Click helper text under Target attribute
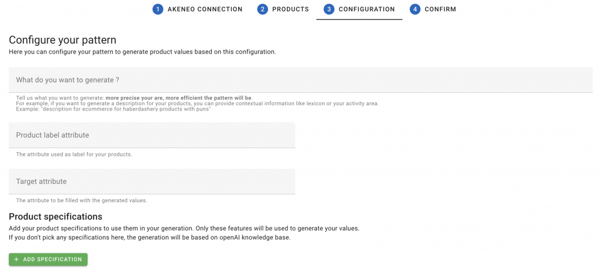Screen dimensions: 602x271 [82, 200]
